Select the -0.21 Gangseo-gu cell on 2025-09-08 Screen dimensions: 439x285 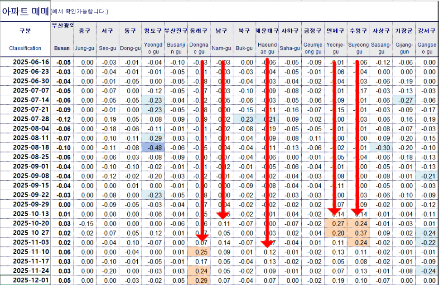[426, 176]
